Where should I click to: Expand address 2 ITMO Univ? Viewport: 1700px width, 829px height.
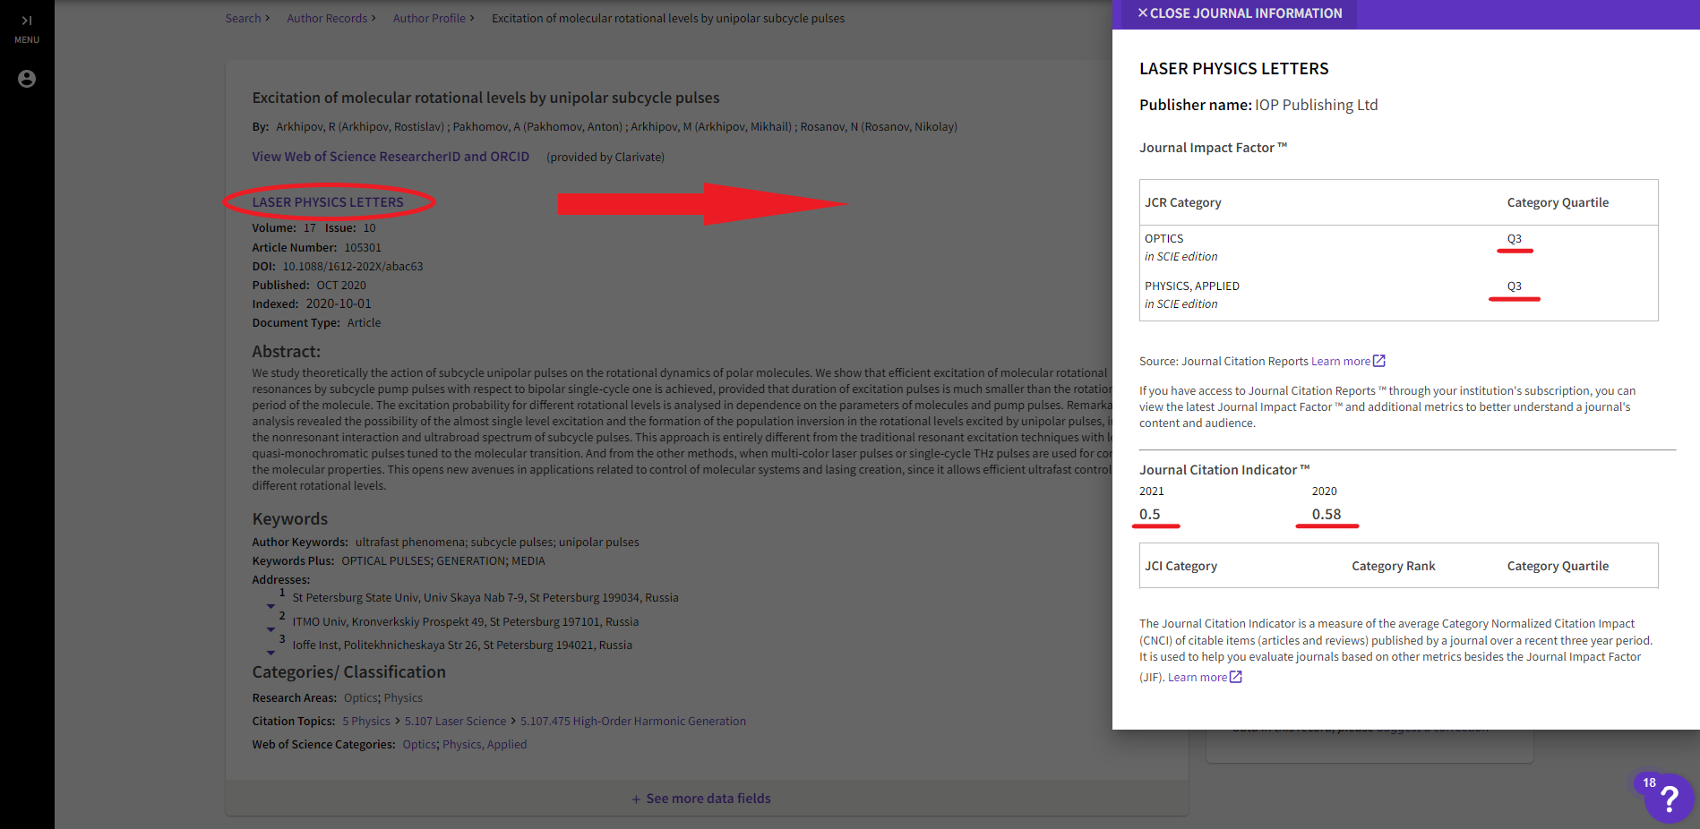270,629
